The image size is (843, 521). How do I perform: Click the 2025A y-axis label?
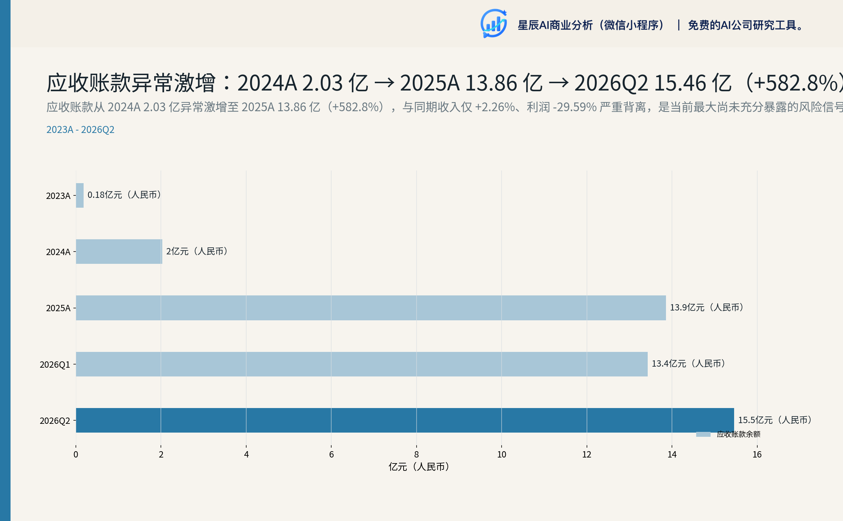58,308
